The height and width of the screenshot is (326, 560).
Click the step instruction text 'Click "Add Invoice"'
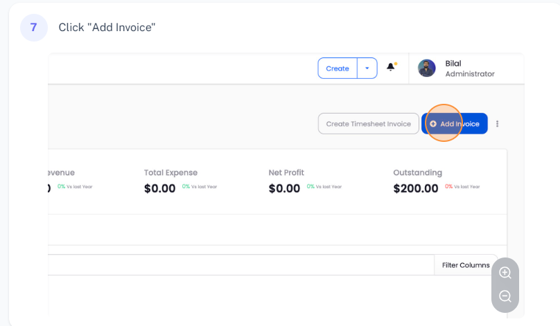point(107,28)
